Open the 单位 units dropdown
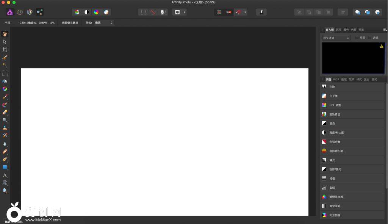This screenshot has height=224, width=388. pyautogui.click(x=104, y=23)
